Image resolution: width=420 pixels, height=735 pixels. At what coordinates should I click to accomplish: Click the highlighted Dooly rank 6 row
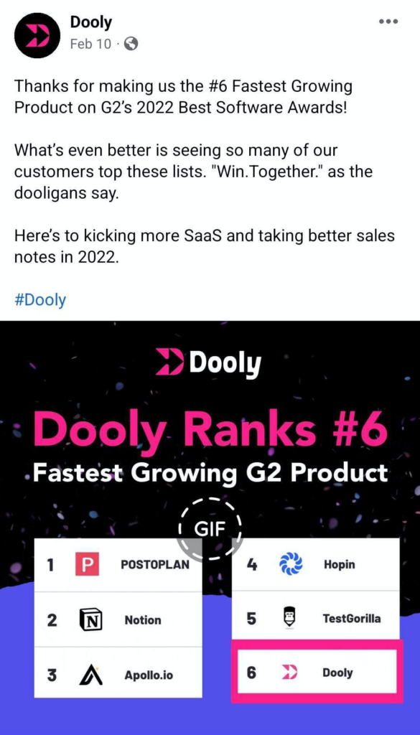coord(316,673)
